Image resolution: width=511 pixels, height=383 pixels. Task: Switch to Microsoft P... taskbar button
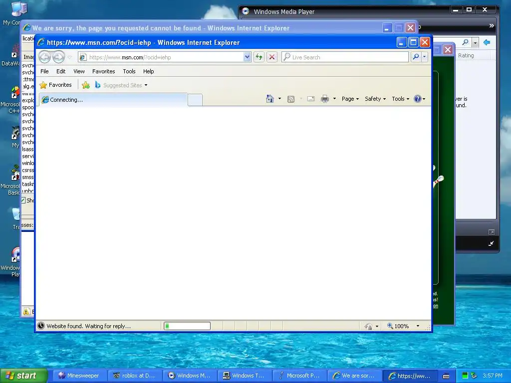pos(300,376)
